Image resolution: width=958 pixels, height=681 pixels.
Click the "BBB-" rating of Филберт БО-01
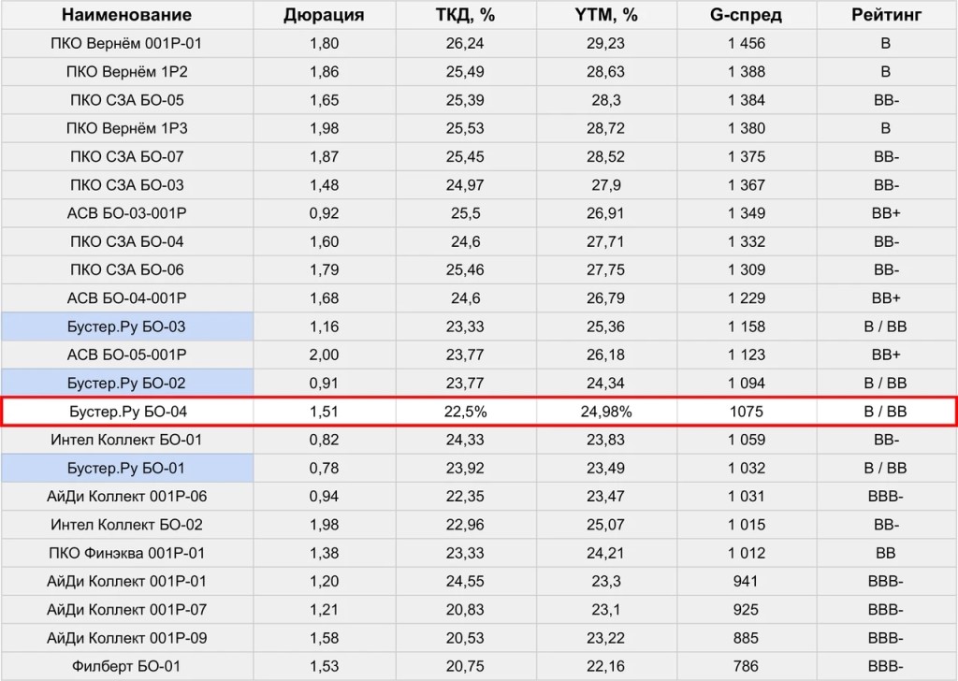tap(886, 666)
